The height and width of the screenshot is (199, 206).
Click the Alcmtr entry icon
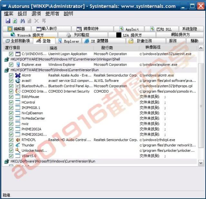coord(18,75)
